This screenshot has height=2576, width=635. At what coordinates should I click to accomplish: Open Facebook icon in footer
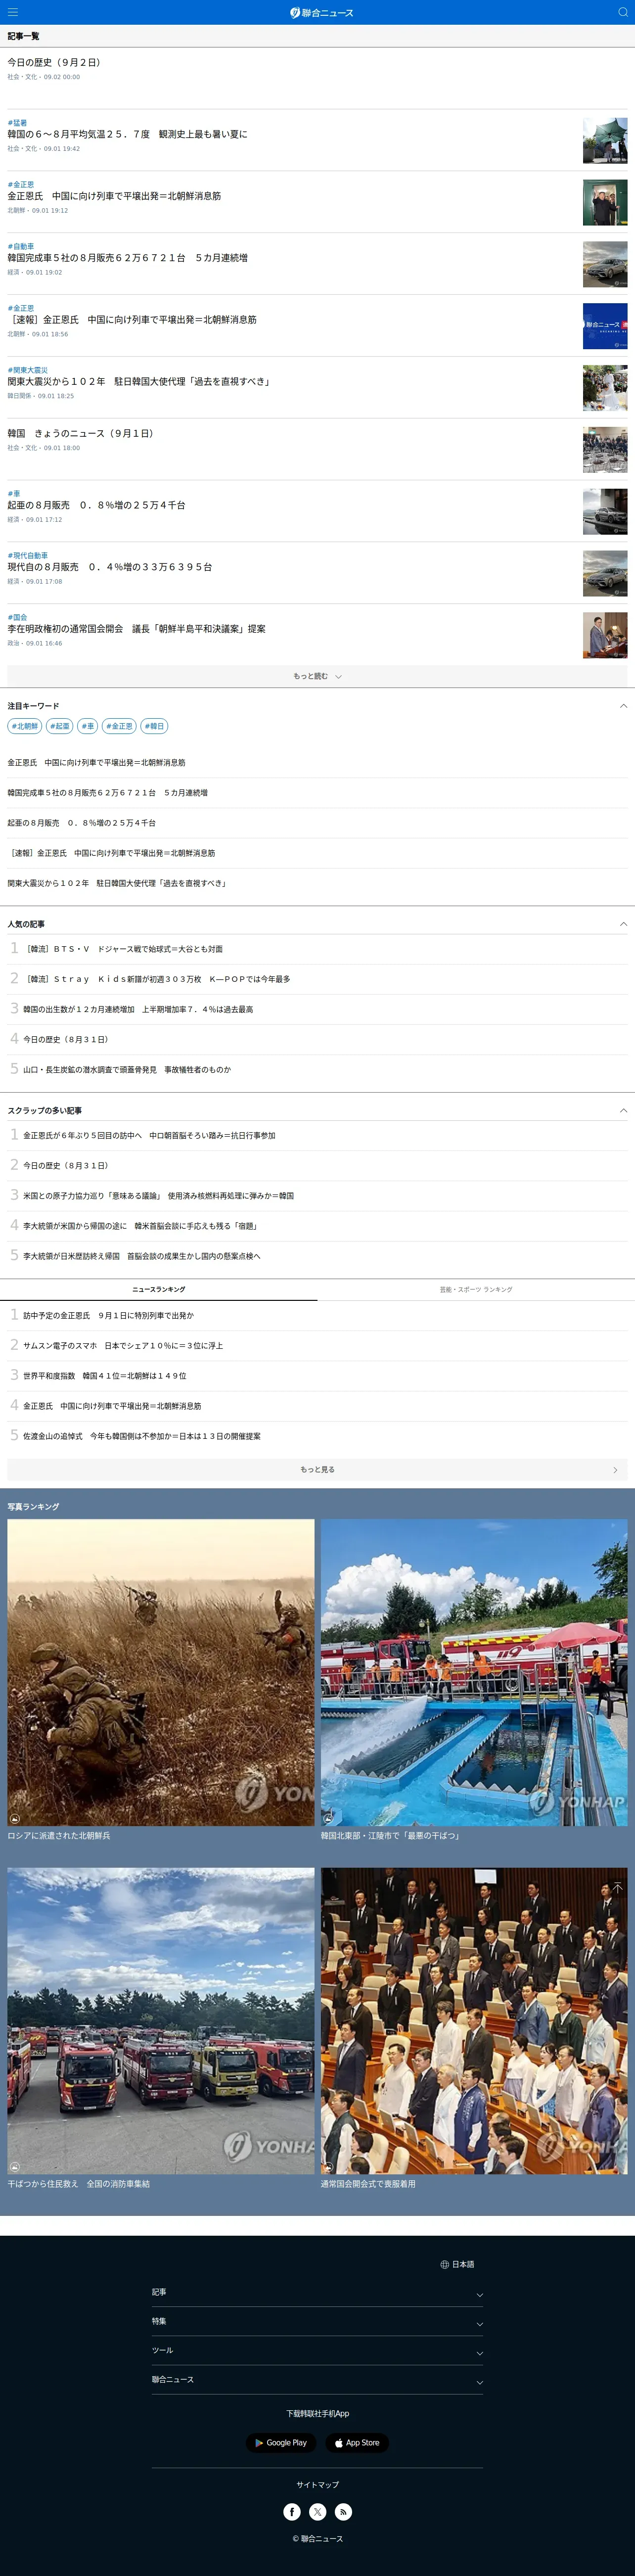[292, 2511]
